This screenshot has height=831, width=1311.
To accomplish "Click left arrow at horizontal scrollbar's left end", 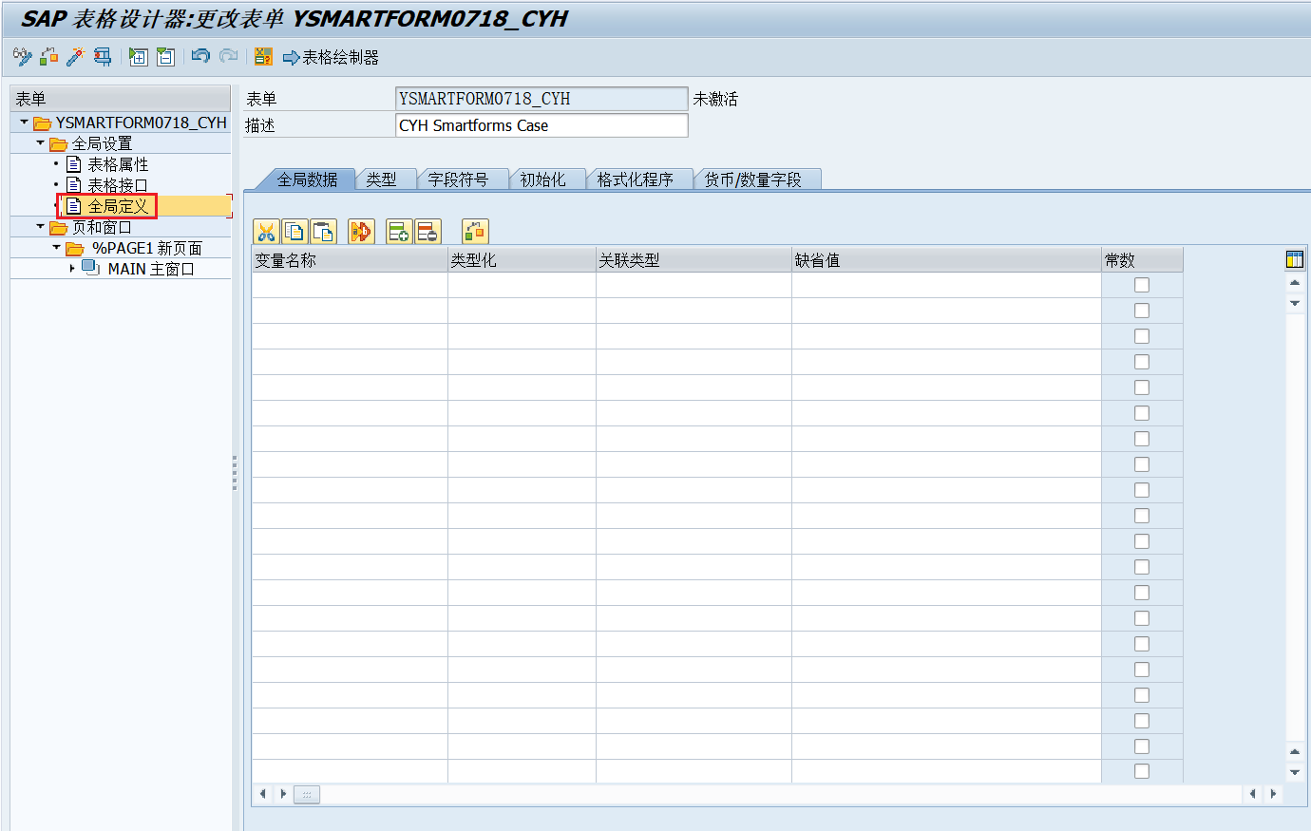I will click(x=263, y=794).
